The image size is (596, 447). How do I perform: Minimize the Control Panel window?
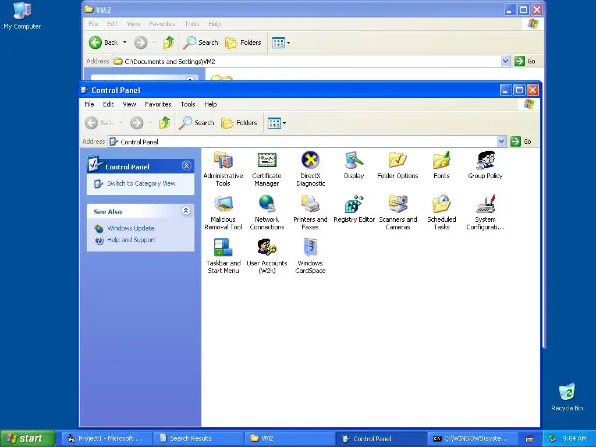point(506,90)
